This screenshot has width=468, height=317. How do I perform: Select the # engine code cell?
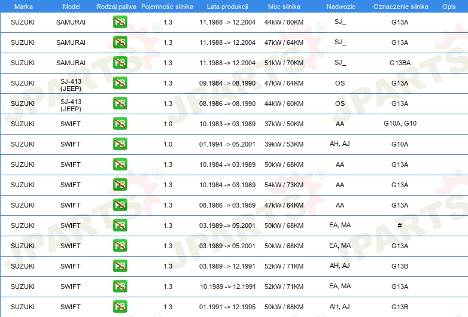400,225
